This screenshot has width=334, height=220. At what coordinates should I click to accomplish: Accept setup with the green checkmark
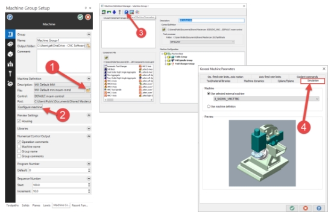pyautogui.click(x=80, y=17)
